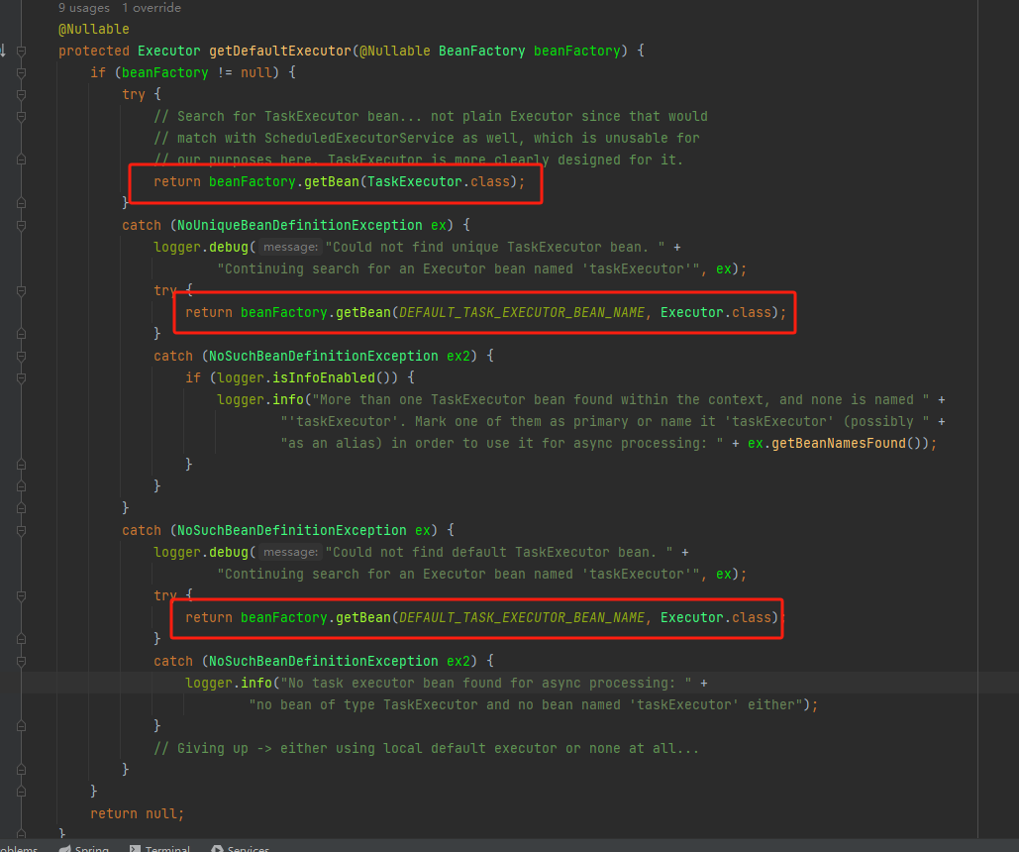This screenshot has height=852, width=1019.
Task: Collapse the getDefaultExecutor method with its fold marker
Action: point(20,51)
